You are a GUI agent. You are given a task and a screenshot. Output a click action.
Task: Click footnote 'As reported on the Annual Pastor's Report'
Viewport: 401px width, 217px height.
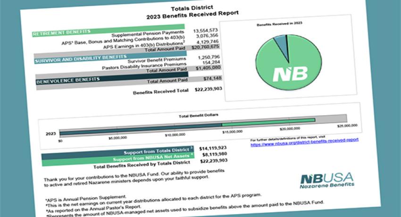(93, 209)
